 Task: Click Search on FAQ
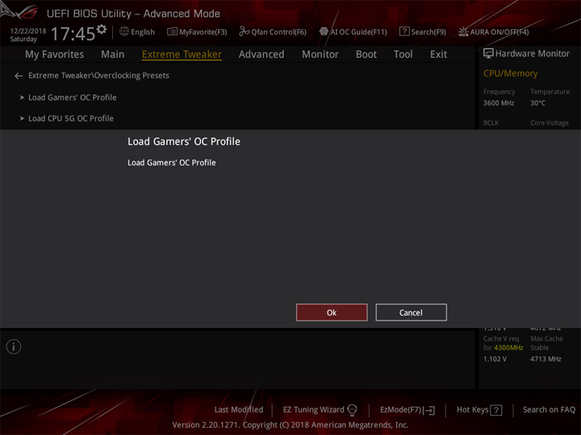pyautogui.click(x=549, y=409)
